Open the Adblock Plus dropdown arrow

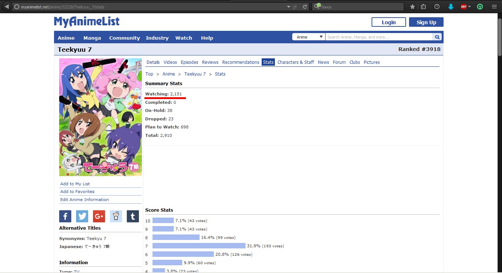(469, 7)
